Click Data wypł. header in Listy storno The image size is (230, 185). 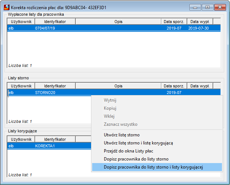pos(200,86)
